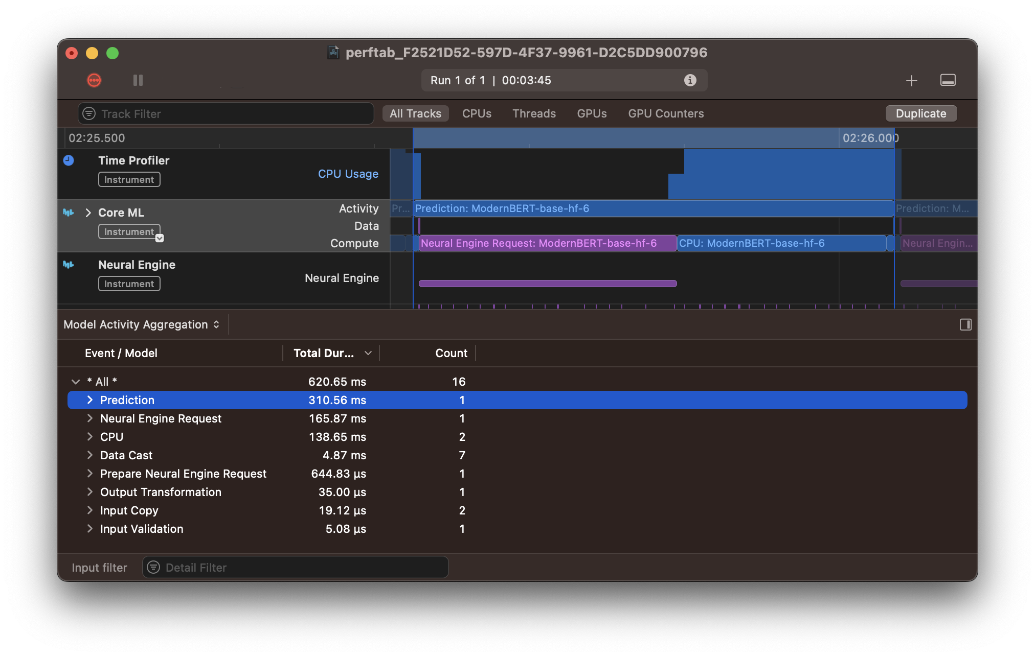
Task: Click the 138.65 ms CPU duration
Action: 337,437
